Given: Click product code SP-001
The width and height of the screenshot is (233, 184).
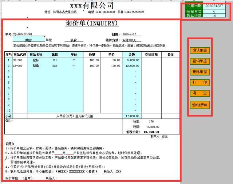Looking at the screenshot, I should point(18,60).
